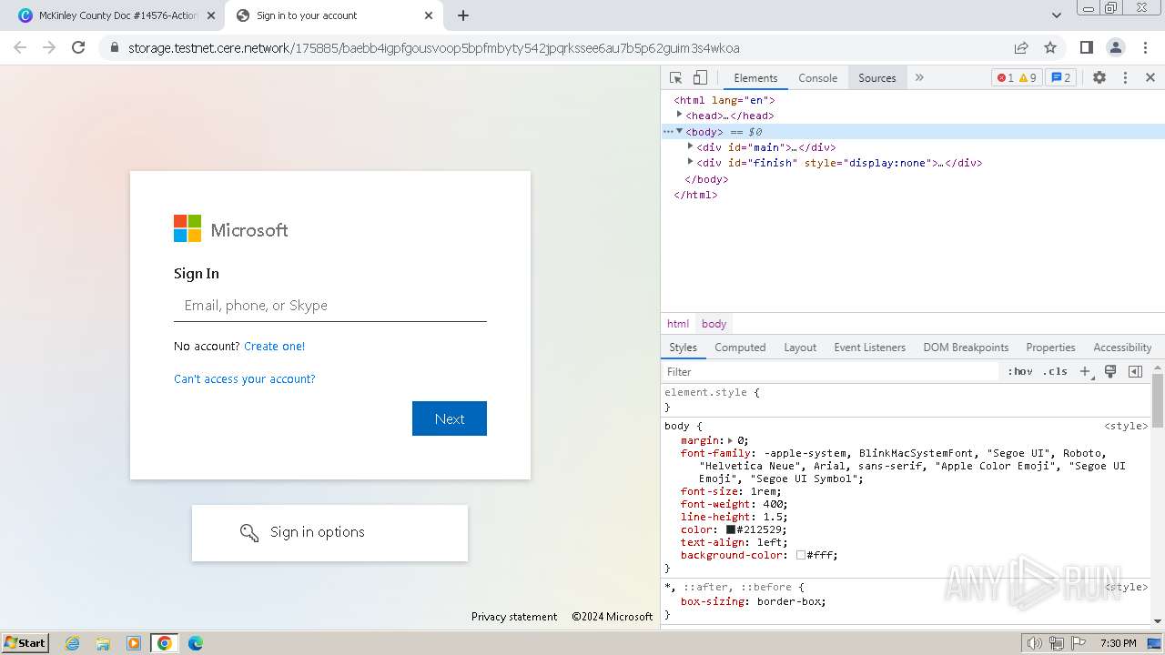Viewport: 1165px width, 655px height.
Task: Open the tab search dropdown
Action: coord(1057,15)
